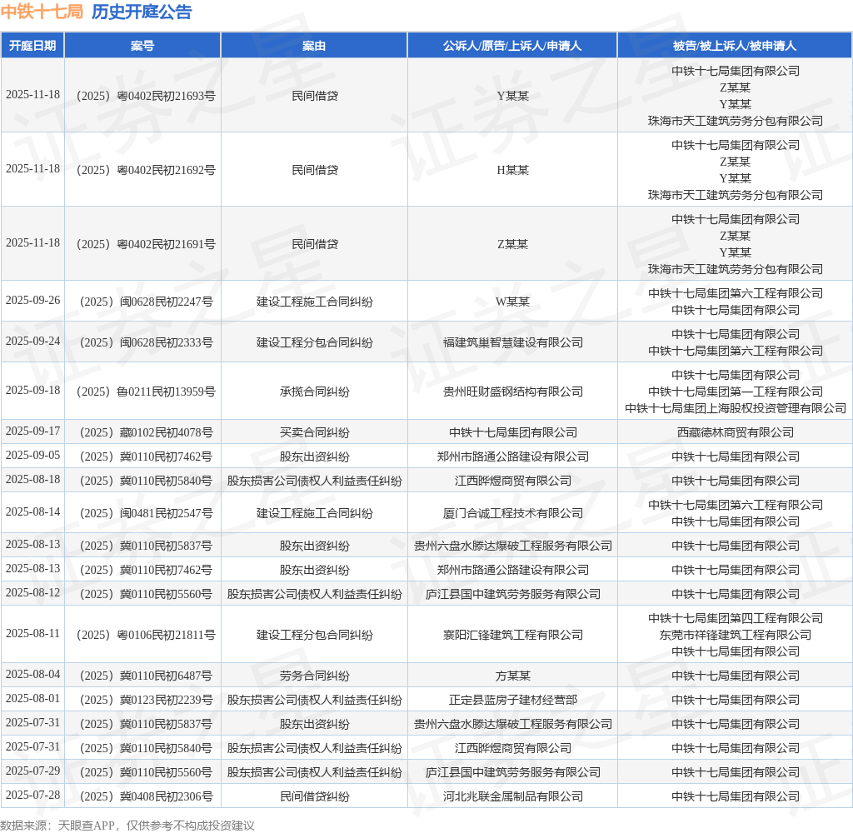The height and width of the screenshot is (833, 853).
Task: Click plaintiff H某某 cell
Action: click(512, 170)
